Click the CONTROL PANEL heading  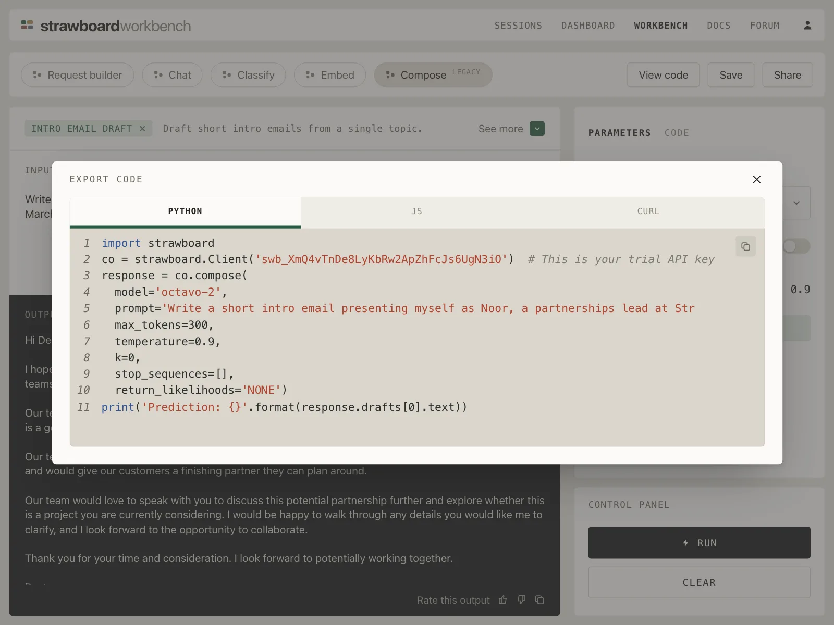tap(629, 505)
